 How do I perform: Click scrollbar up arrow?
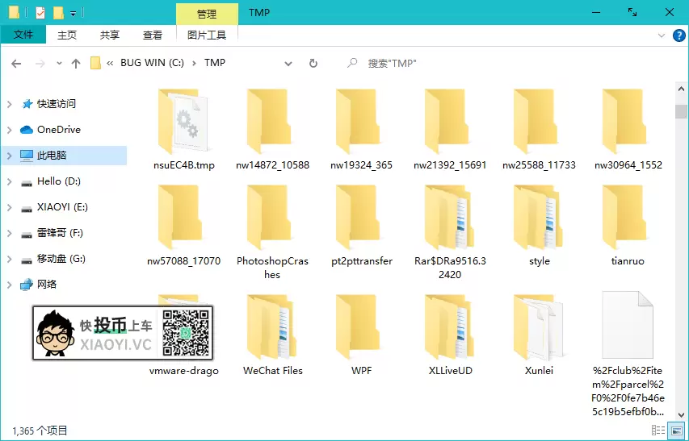click(x=681, y=89)
